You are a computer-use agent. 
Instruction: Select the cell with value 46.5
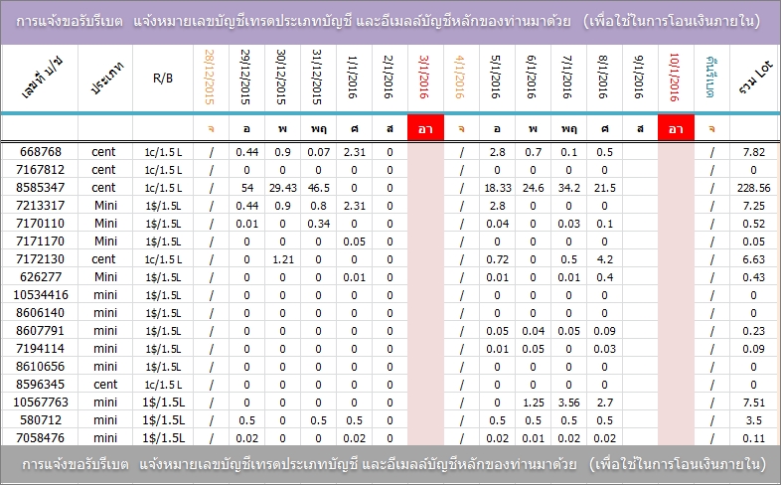coord(318,188)
